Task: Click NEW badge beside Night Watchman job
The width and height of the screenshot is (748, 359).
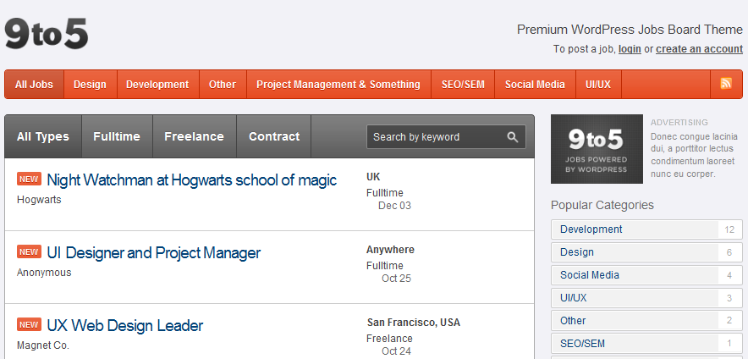Action: 29,179
